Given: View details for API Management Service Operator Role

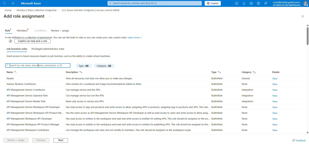Looking at the screenshot, I should (x=275, y=96).
